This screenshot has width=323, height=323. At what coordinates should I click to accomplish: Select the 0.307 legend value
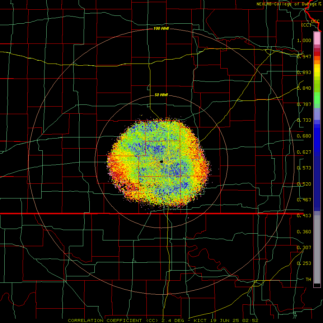[304, 248]
